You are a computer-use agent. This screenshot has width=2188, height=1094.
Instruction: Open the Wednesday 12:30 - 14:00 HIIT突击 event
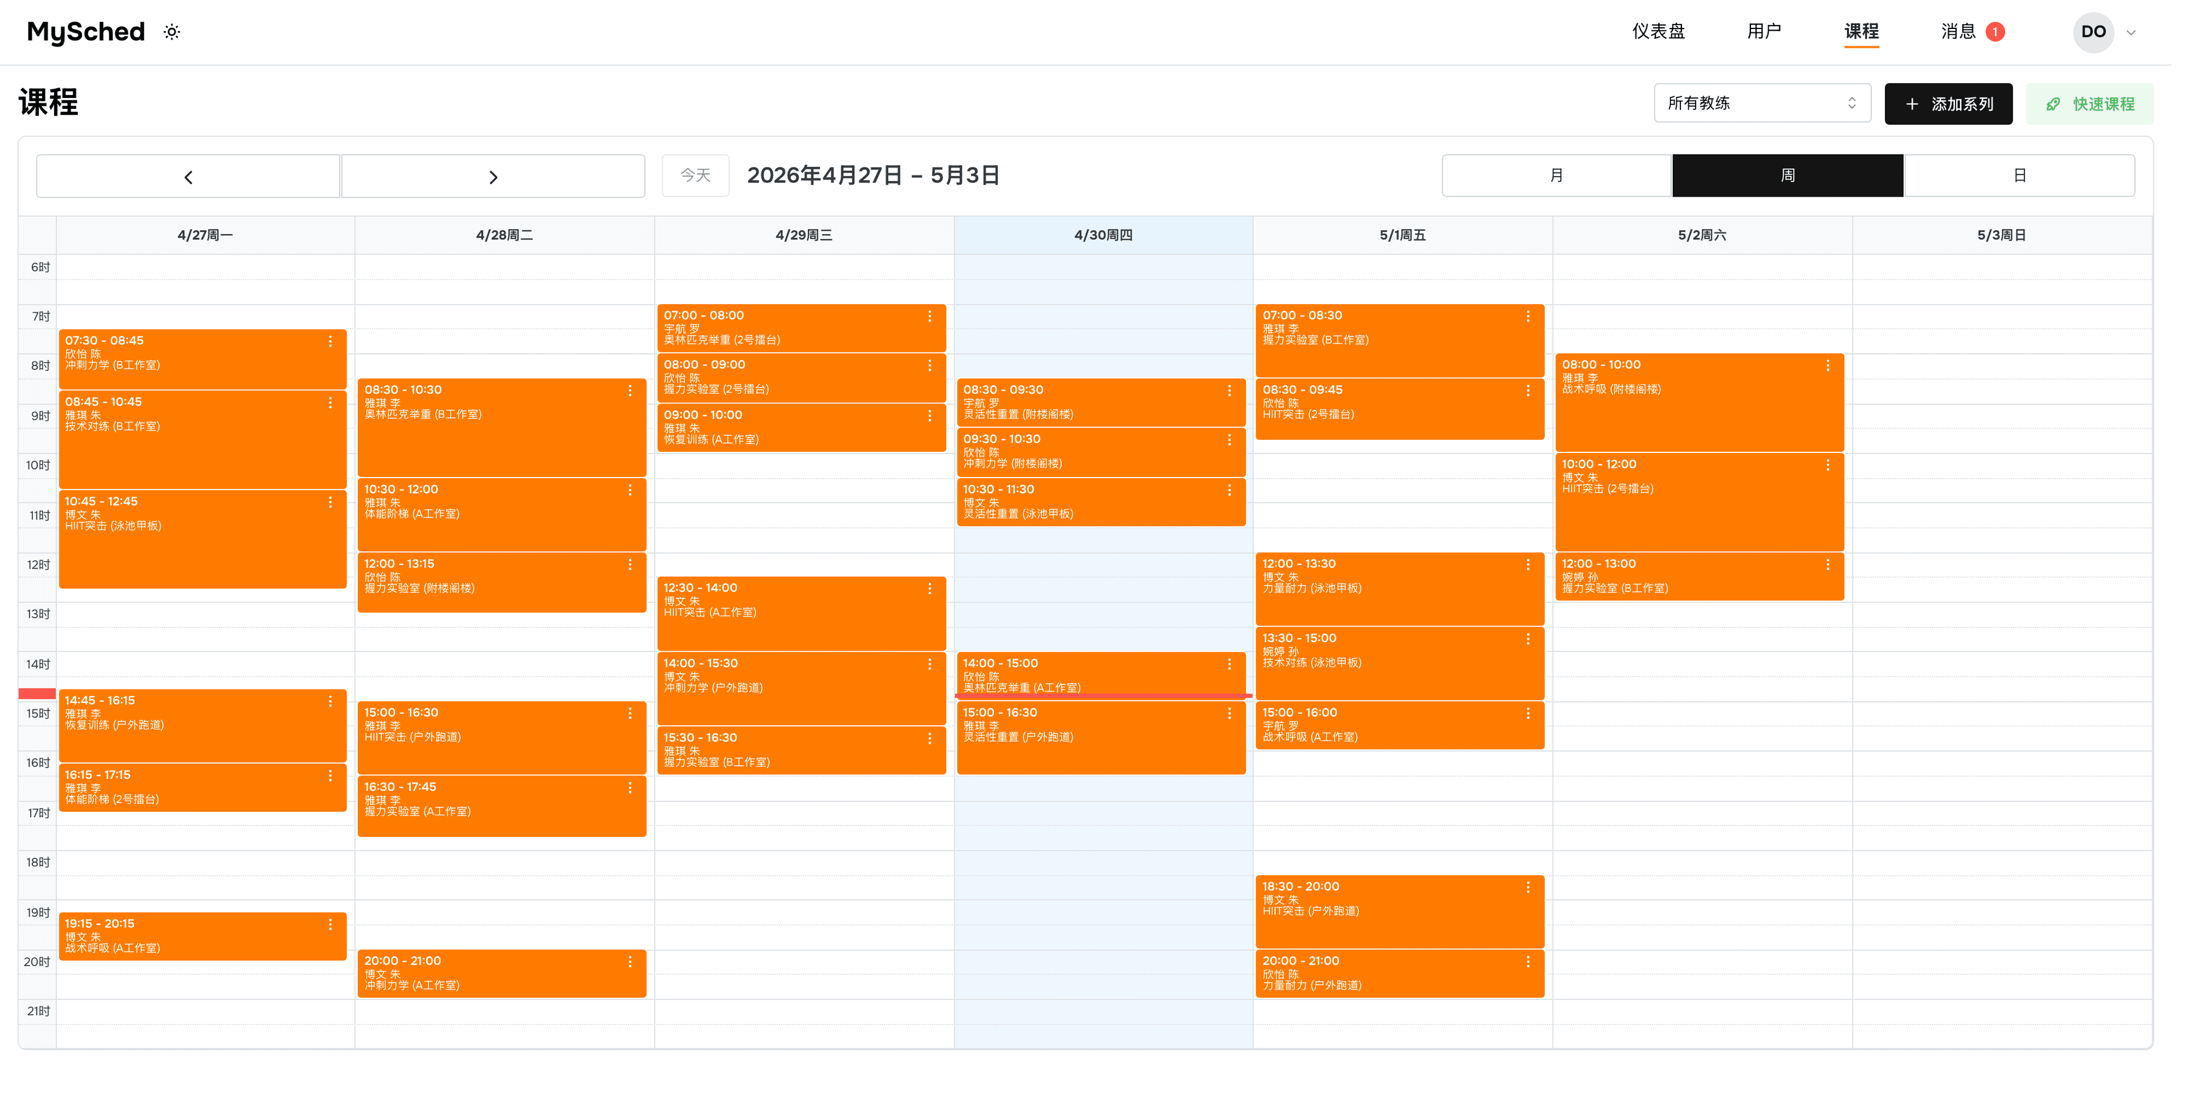point(801,613)
